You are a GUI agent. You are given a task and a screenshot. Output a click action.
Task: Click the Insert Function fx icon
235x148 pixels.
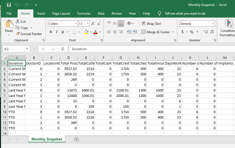pyautogui.click(x=63, y=49)
